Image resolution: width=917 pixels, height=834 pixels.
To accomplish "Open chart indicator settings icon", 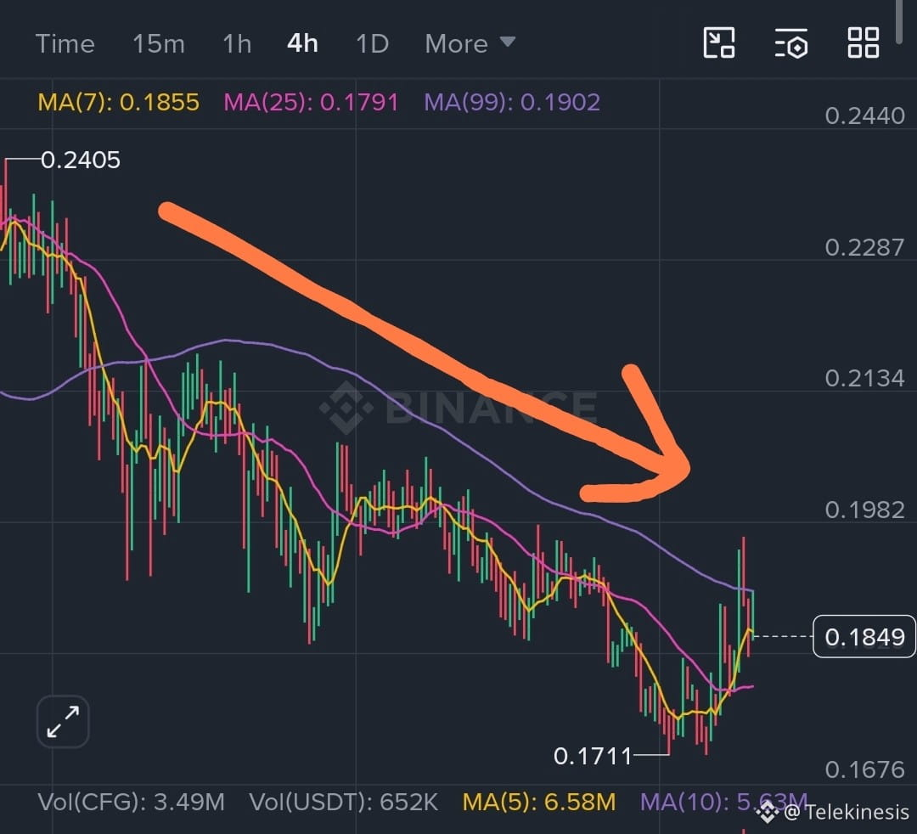I will pos(791,42).
